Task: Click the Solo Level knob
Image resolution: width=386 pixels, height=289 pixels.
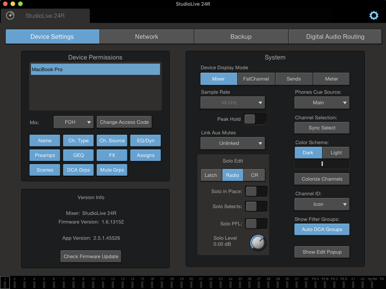Action: [x=258, y=243]
